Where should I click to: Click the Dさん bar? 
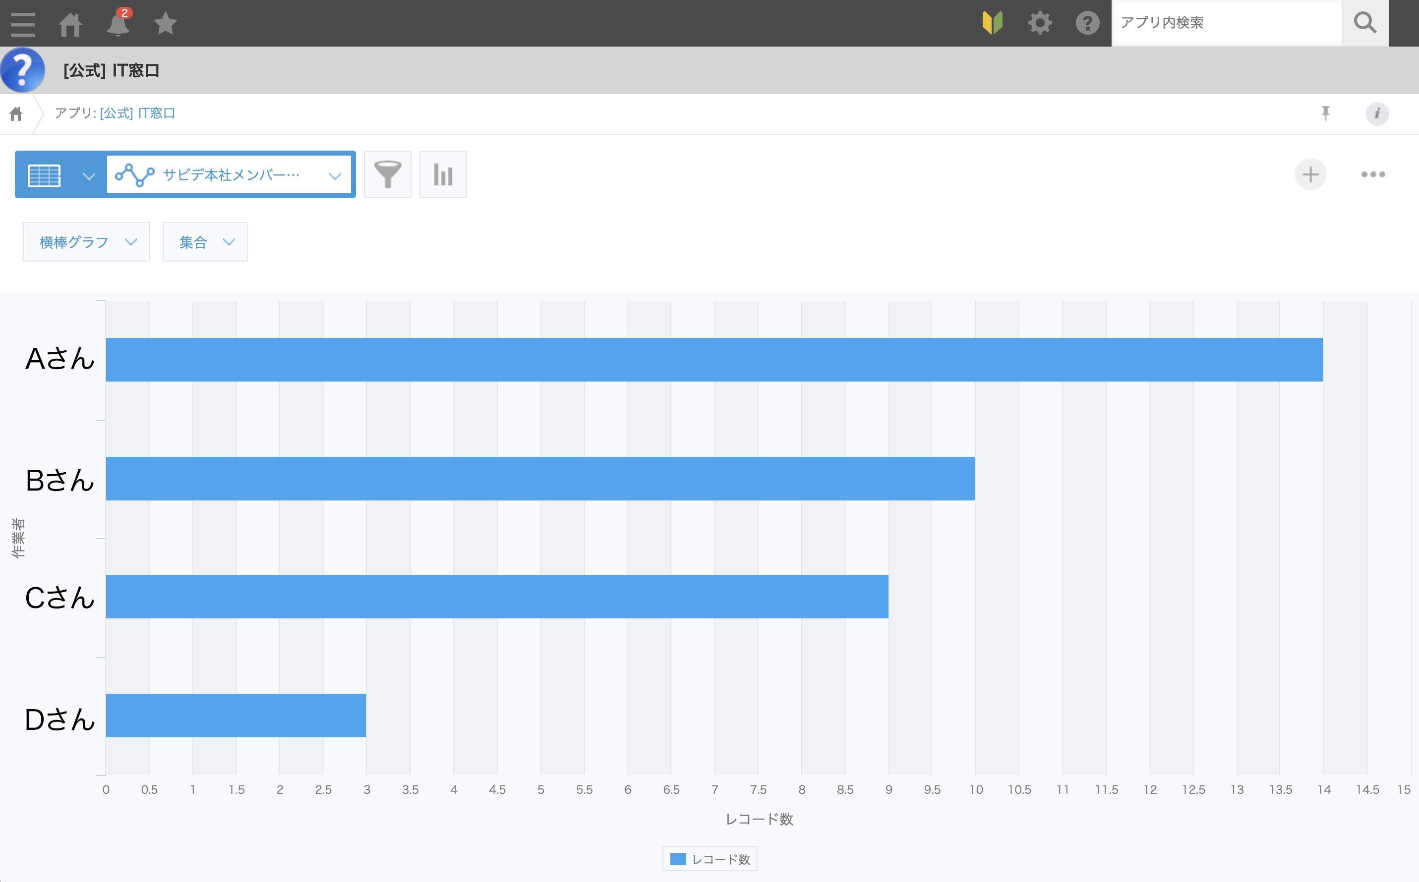click(236, 716)
